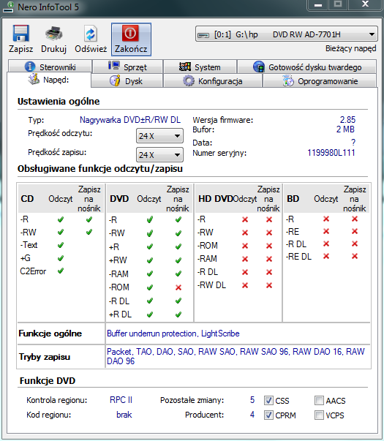Toggle the AACS checkbox
The image size is (384, 441).
pos(319,400)
